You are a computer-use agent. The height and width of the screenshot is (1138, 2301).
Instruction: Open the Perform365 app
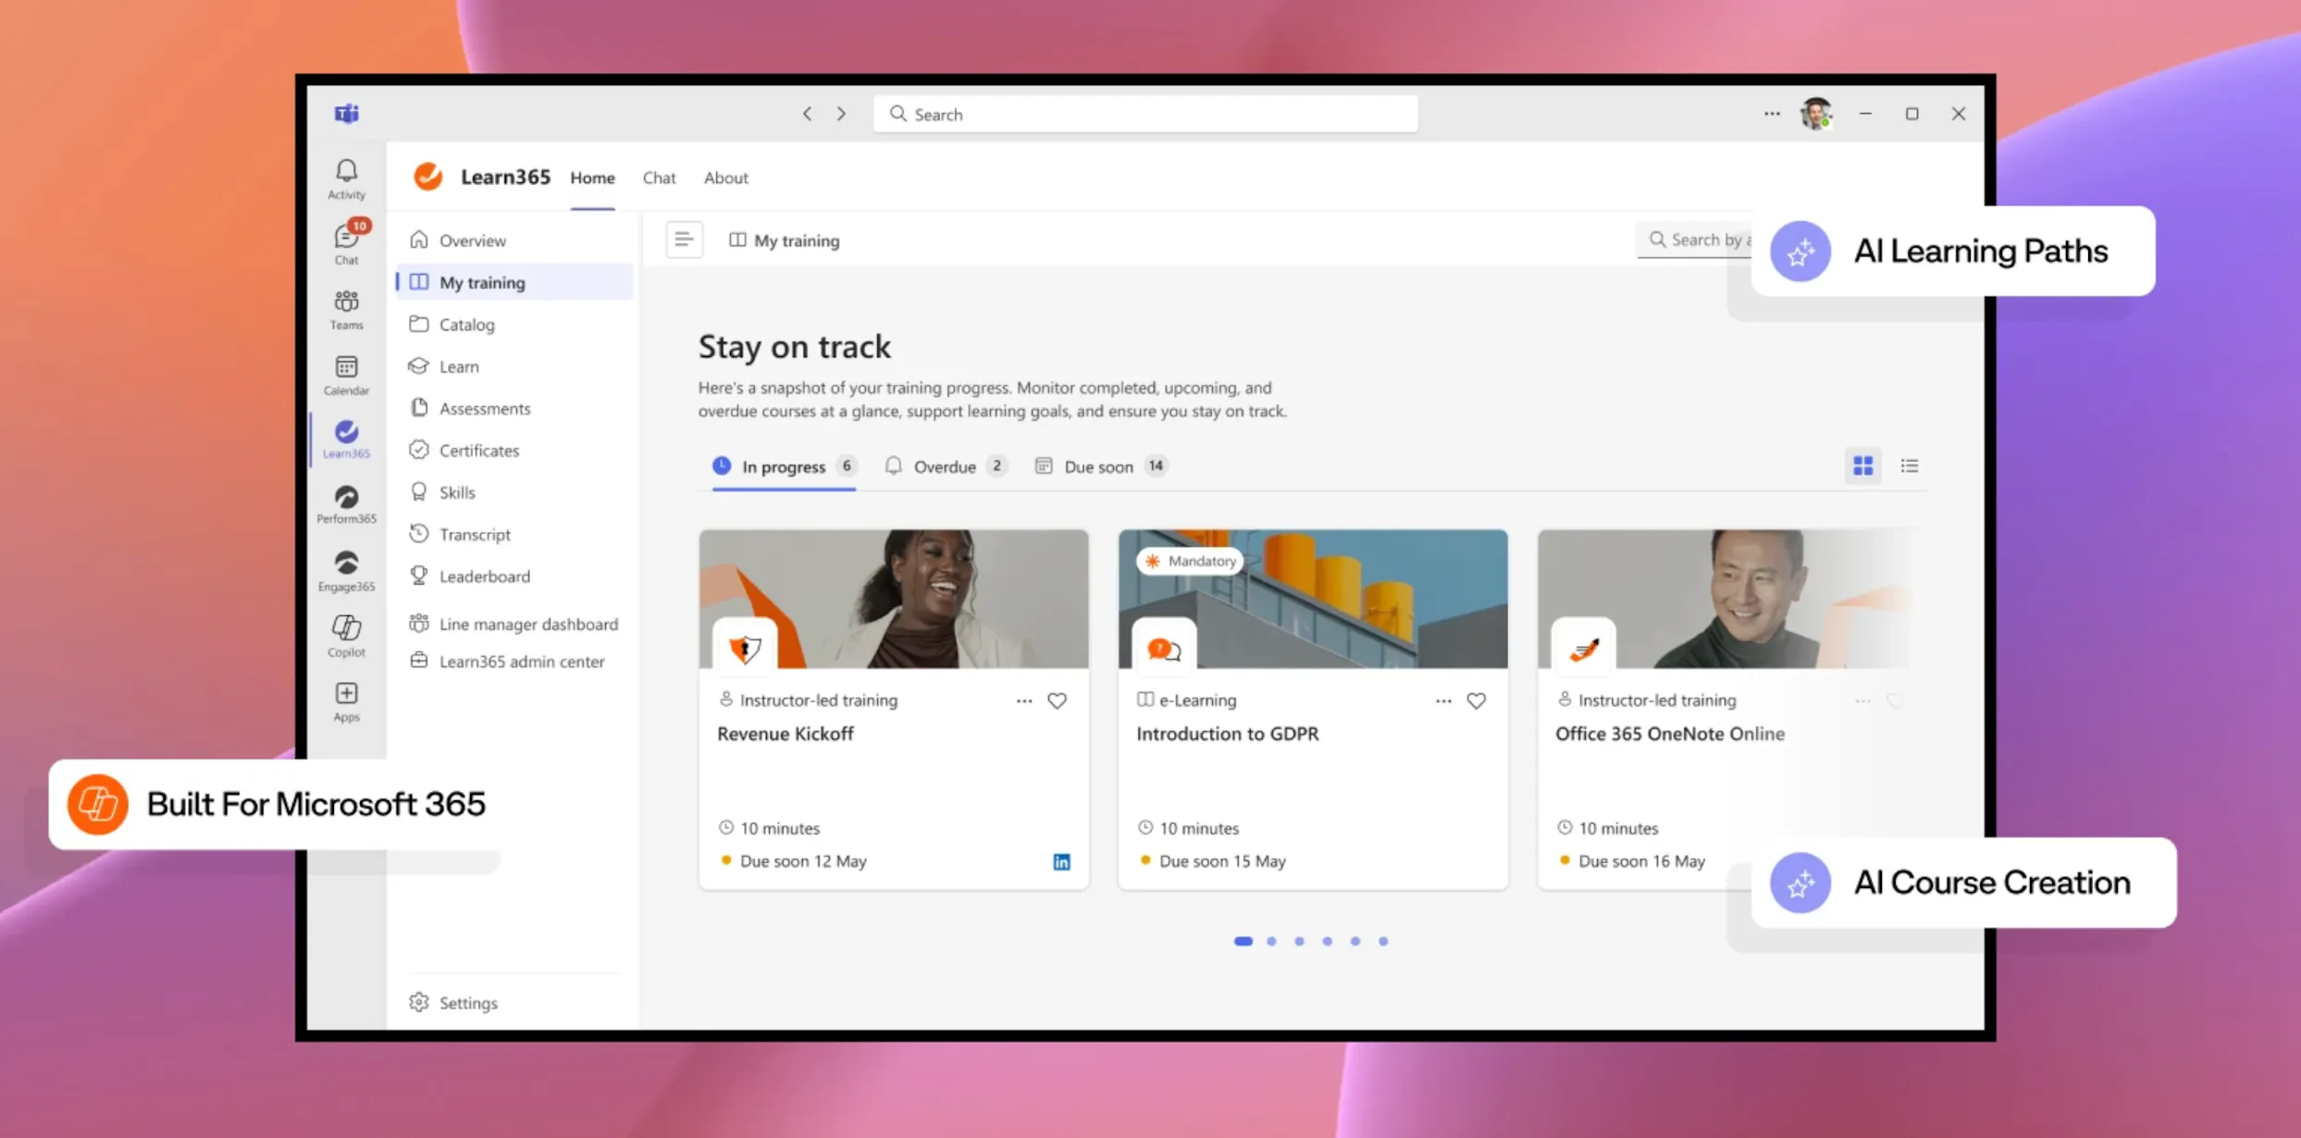click(x=346, y=505)
